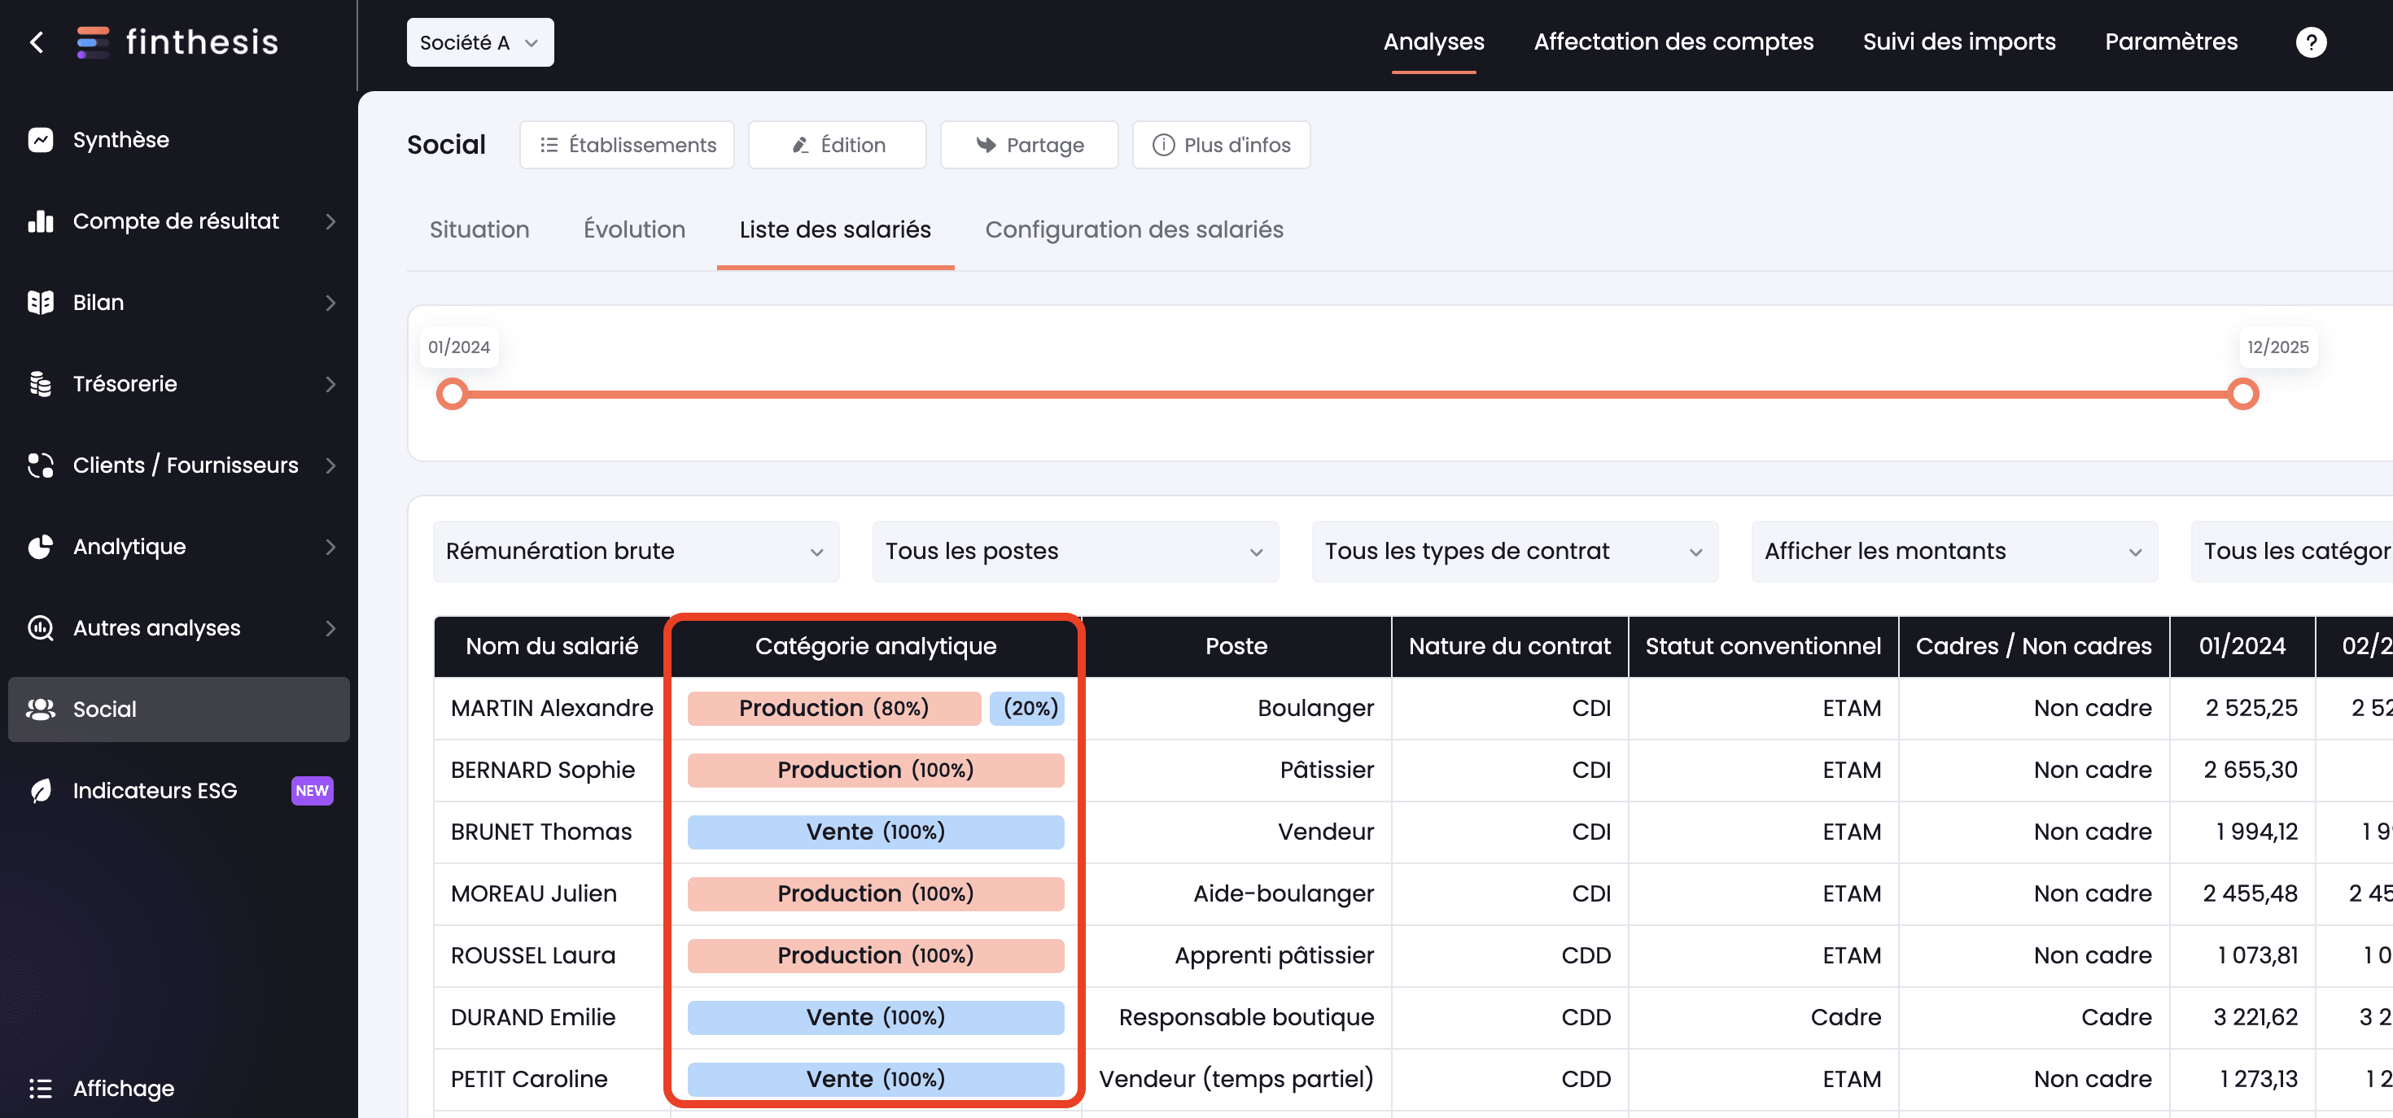Click the Poste column header

click(1236, 646)
